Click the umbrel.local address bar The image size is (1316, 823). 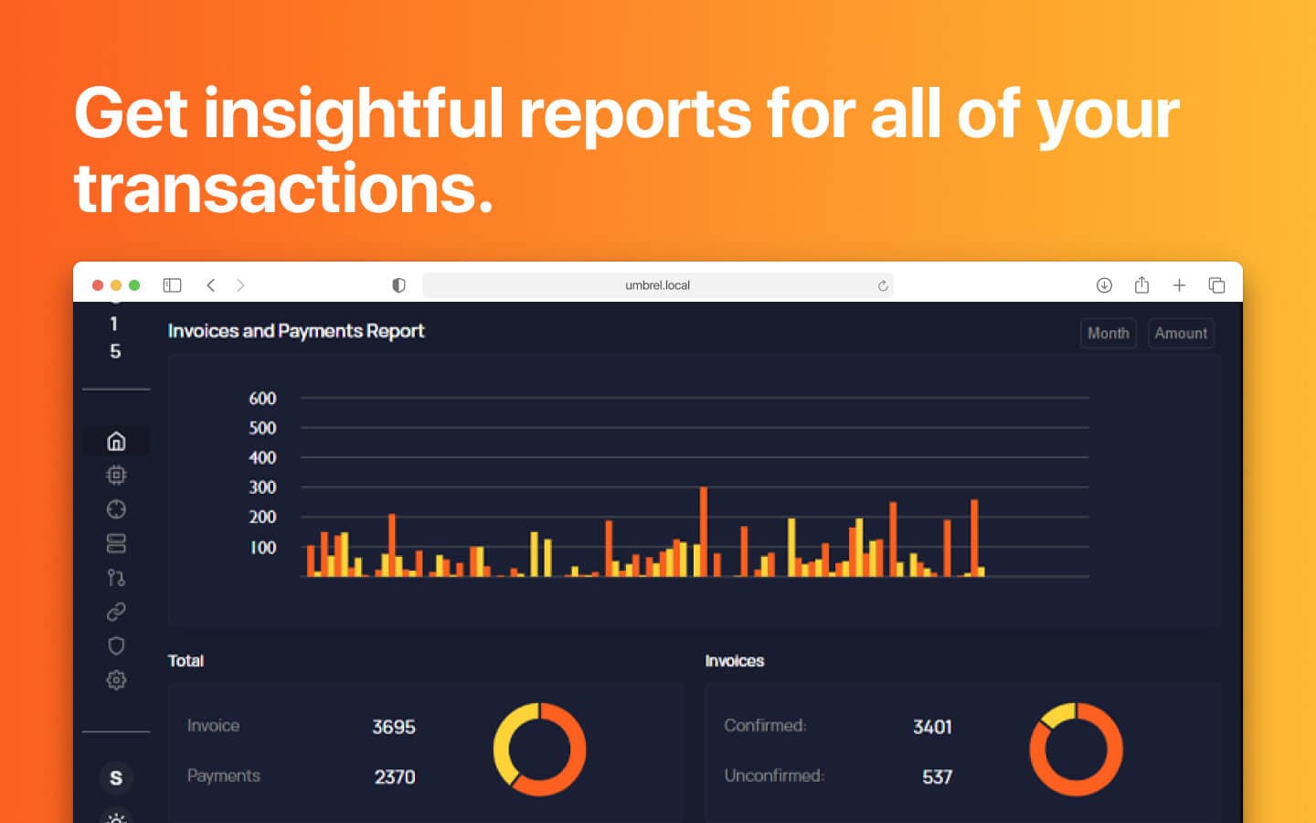[657, 285]
